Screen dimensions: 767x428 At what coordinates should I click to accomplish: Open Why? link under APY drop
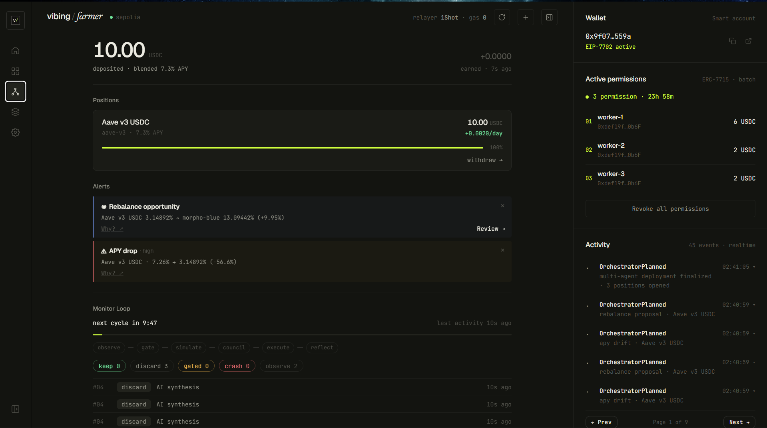pos(112,273)
